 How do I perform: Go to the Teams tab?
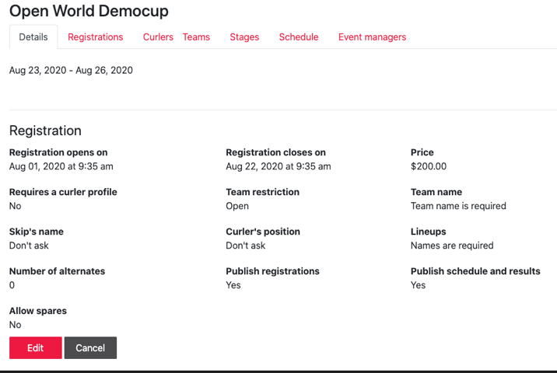click(x=196, y=37)
